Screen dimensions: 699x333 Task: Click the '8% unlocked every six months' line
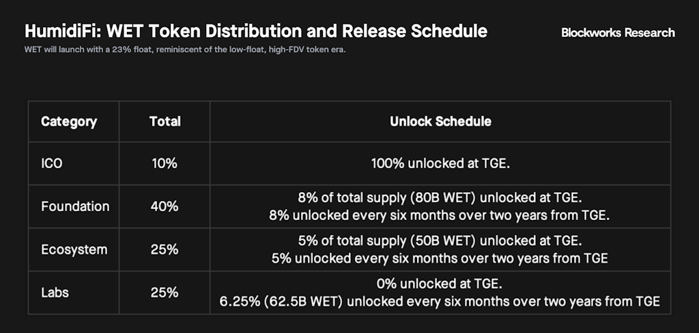pyautogui.click(x=440, y=214)
